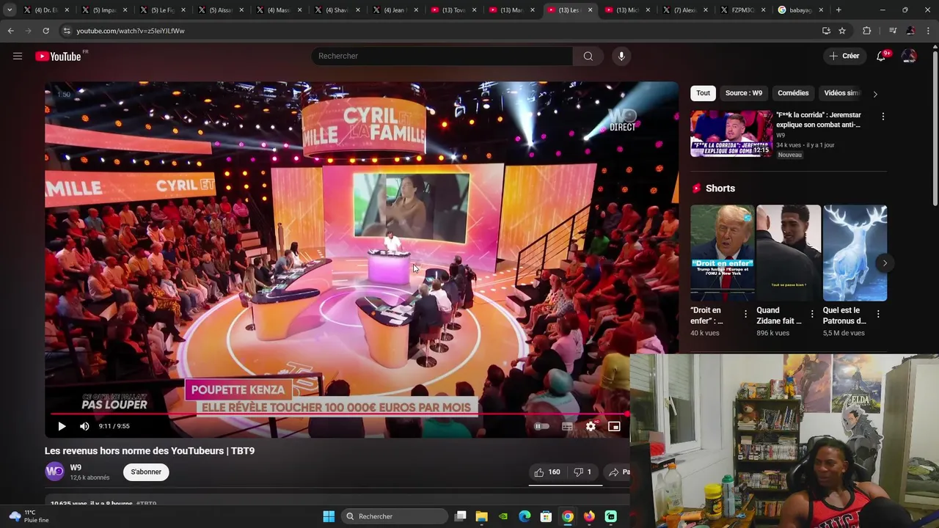
Task: Show next Shorts with the arrow
Action: pos(885,263)
